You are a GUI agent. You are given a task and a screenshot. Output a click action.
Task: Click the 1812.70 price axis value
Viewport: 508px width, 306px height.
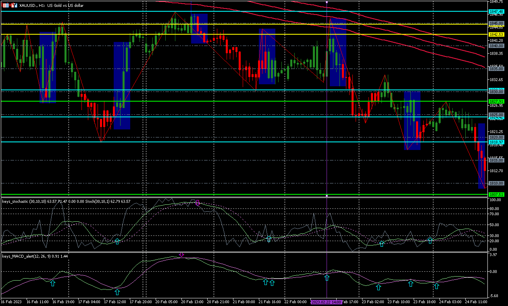tap(496, 171)
